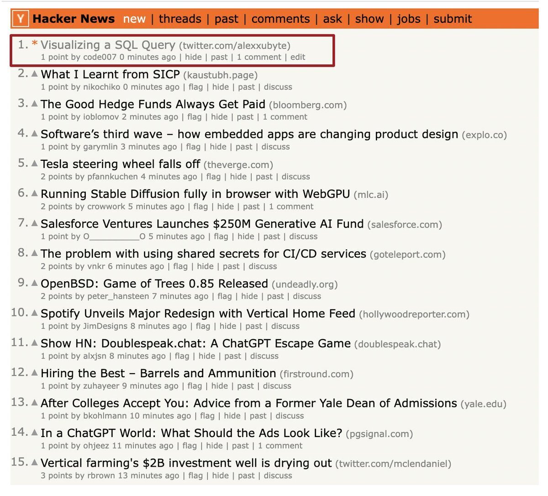Upvote the Spotify redesign story
This screenshot has width=548, height=496.
point(35,313)
